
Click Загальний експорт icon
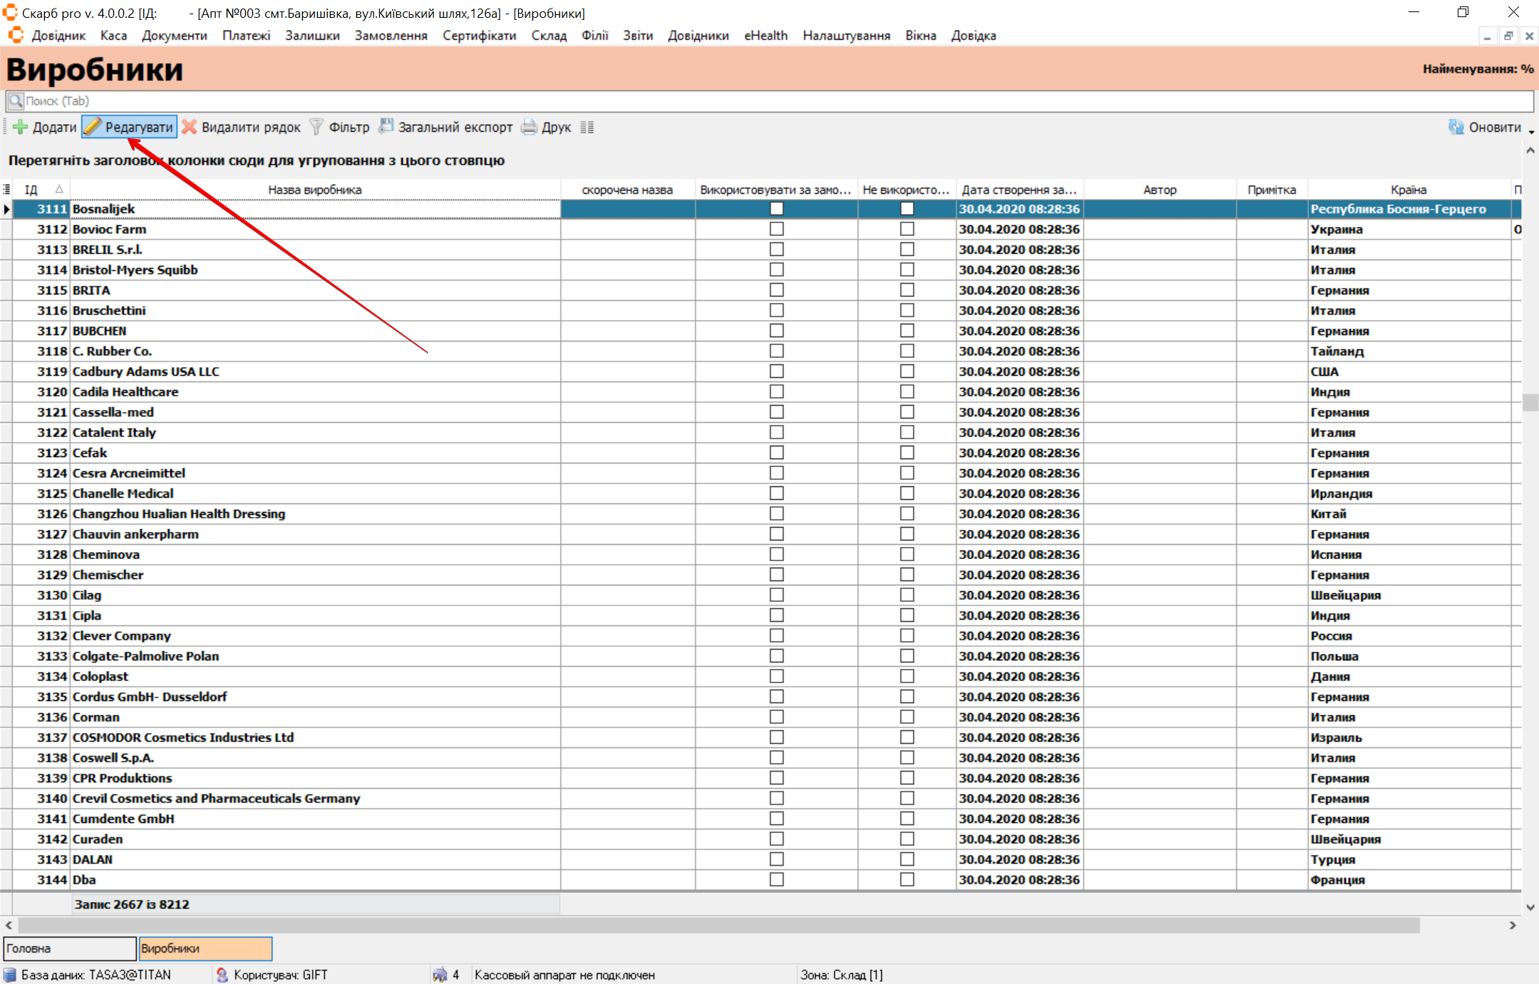[386, 127]
